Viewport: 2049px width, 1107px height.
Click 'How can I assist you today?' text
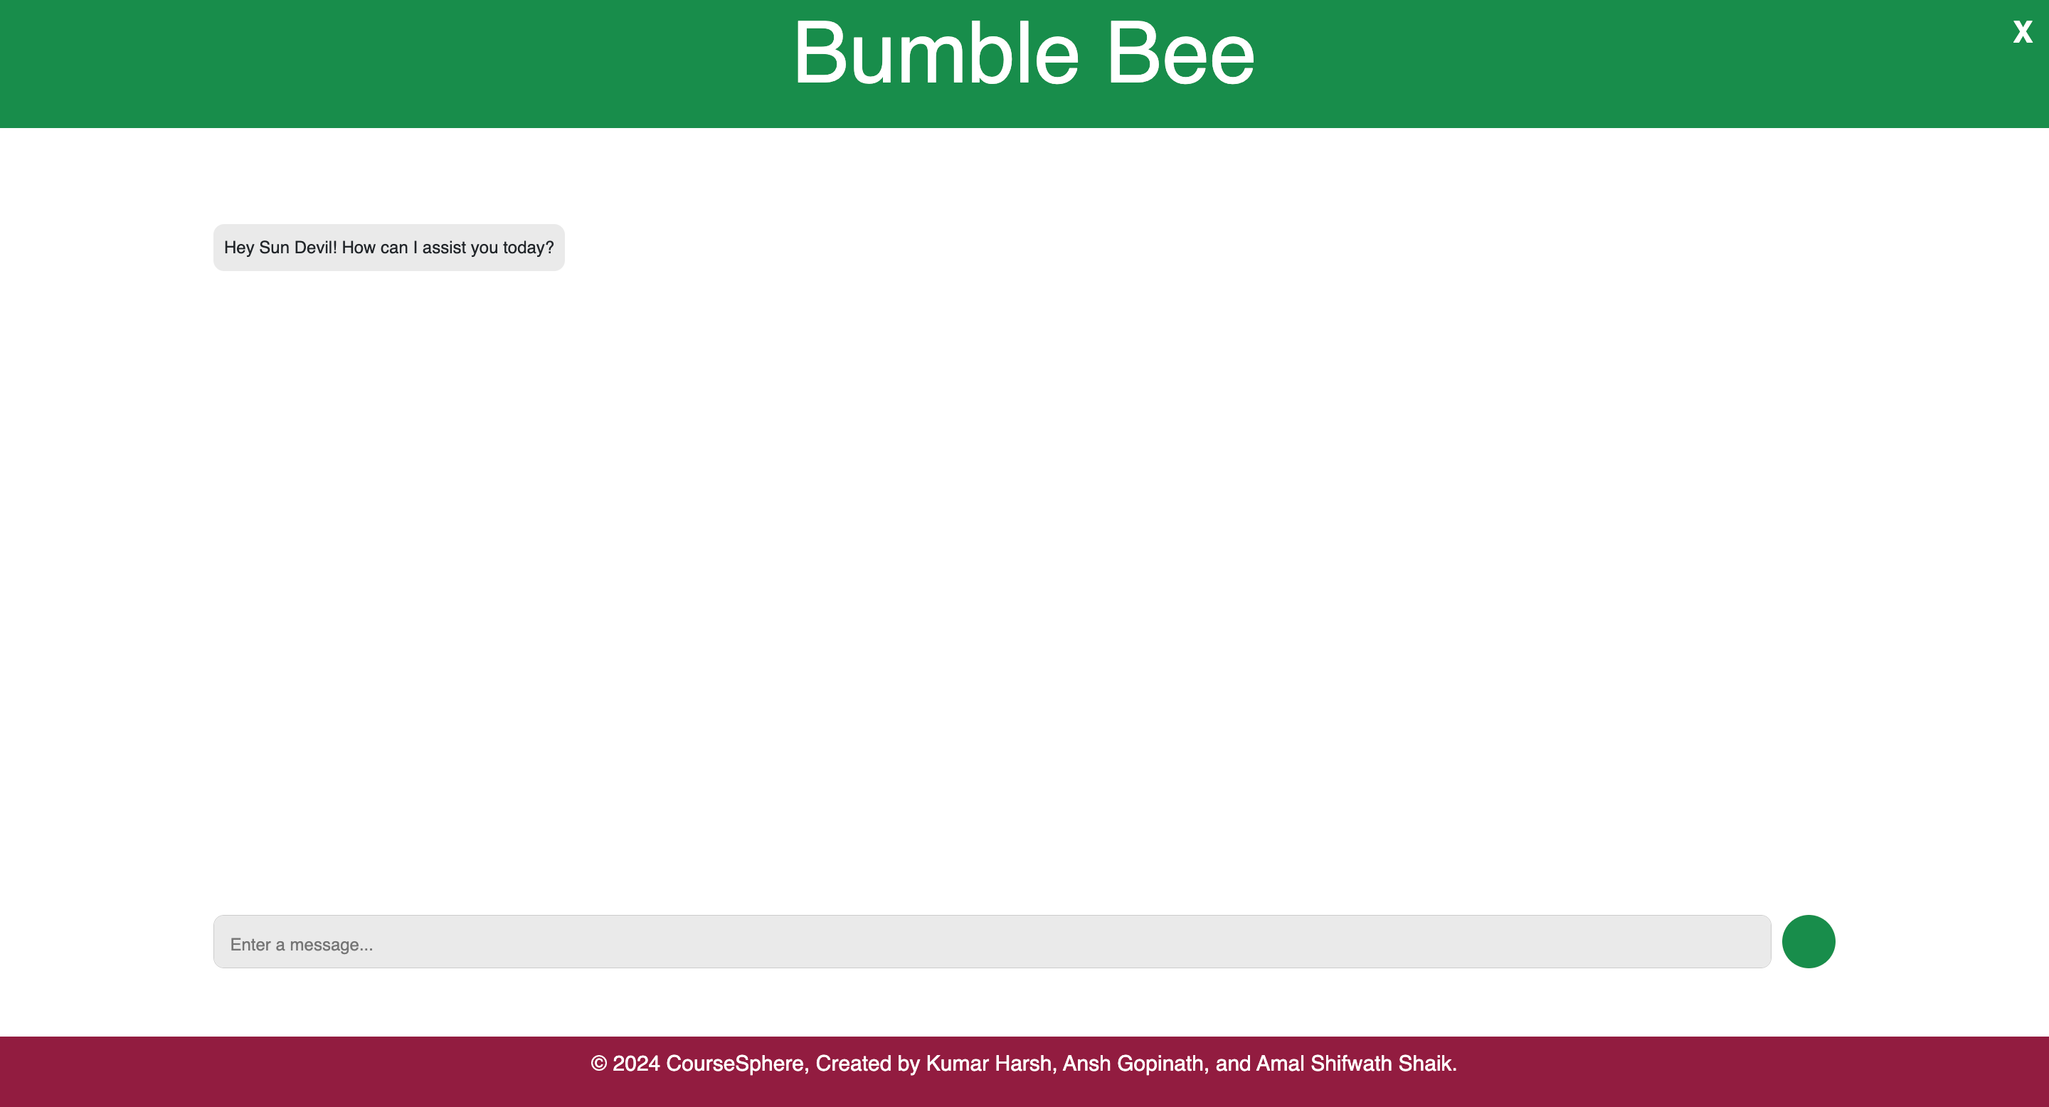click(447, 248)
